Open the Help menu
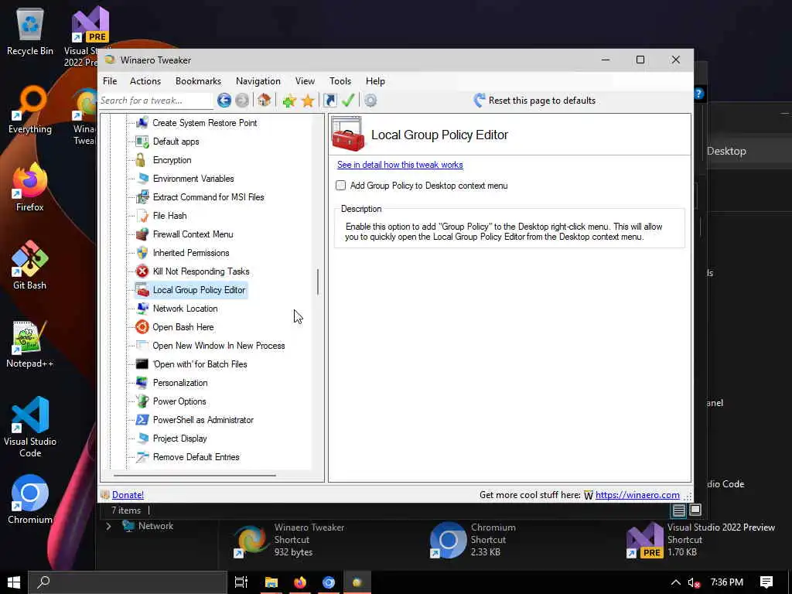The image size is (792, 594). coord(375,80)
